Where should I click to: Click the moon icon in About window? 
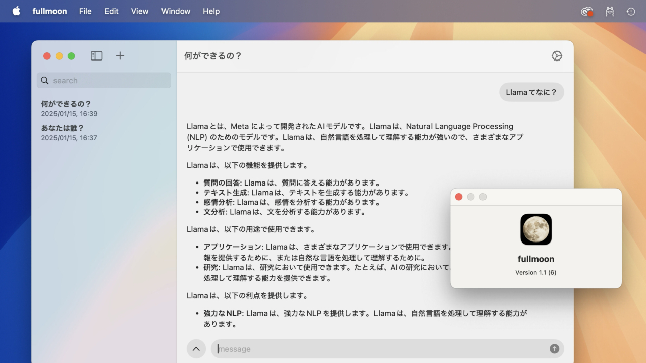click(x=536, y=229)
